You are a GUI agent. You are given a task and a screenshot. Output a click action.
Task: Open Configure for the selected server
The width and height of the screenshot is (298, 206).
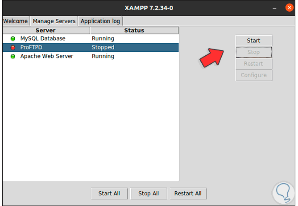click(x=254, y=75)
